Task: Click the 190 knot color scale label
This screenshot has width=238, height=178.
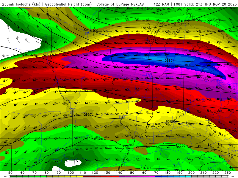Action: [179, 173]
